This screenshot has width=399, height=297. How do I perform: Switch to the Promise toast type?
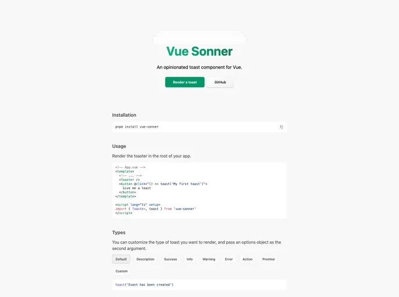[269, 259]
